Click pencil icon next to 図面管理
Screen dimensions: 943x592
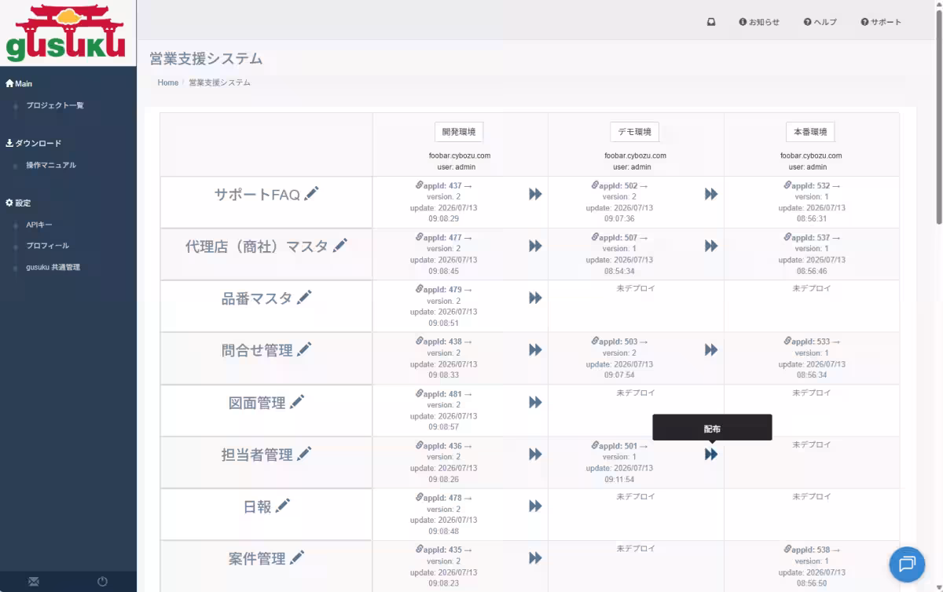point(297,402)
